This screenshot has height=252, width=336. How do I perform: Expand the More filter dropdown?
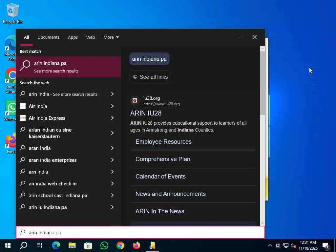click(111, 37)
